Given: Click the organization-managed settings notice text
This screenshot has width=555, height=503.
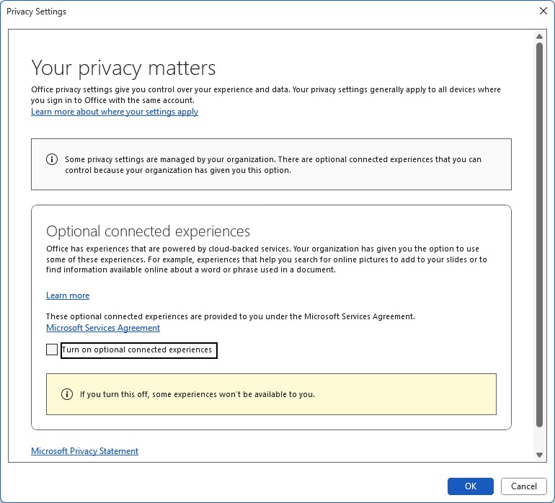Looking at the screenshot, I should coord(272,165).
